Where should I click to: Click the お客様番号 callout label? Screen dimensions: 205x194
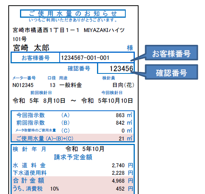tap(171, 53)
